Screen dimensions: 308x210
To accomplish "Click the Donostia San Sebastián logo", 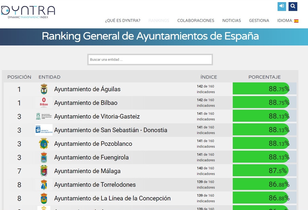I will (x=44, y=129).
